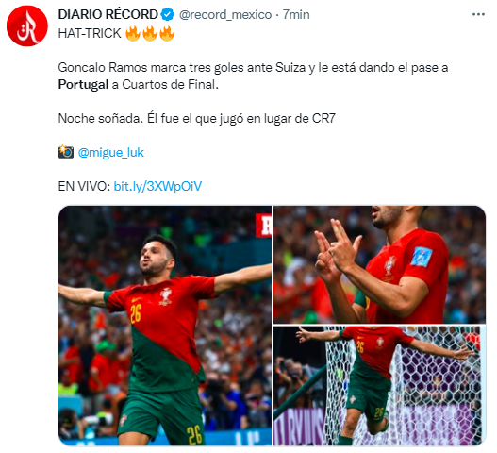Open the Diario Récord profile avatar
Image resolution: width=497 pixels, height=453 pixels.
tap(27, 26)
